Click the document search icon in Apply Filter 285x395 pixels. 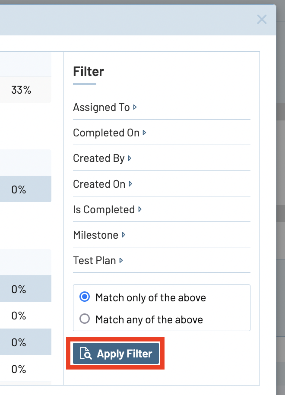click(x=86, y=354)
